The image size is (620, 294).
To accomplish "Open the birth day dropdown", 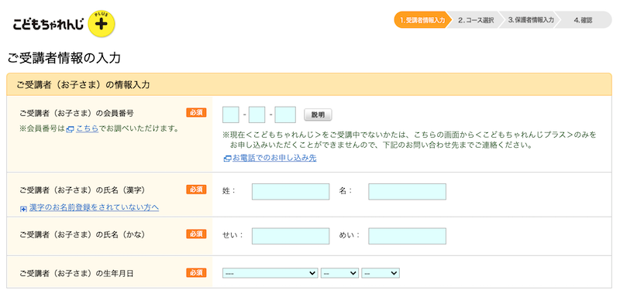I will coord(381,273).
